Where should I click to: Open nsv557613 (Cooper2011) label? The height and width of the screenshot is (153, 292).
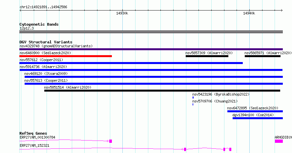tap(46, 80)
